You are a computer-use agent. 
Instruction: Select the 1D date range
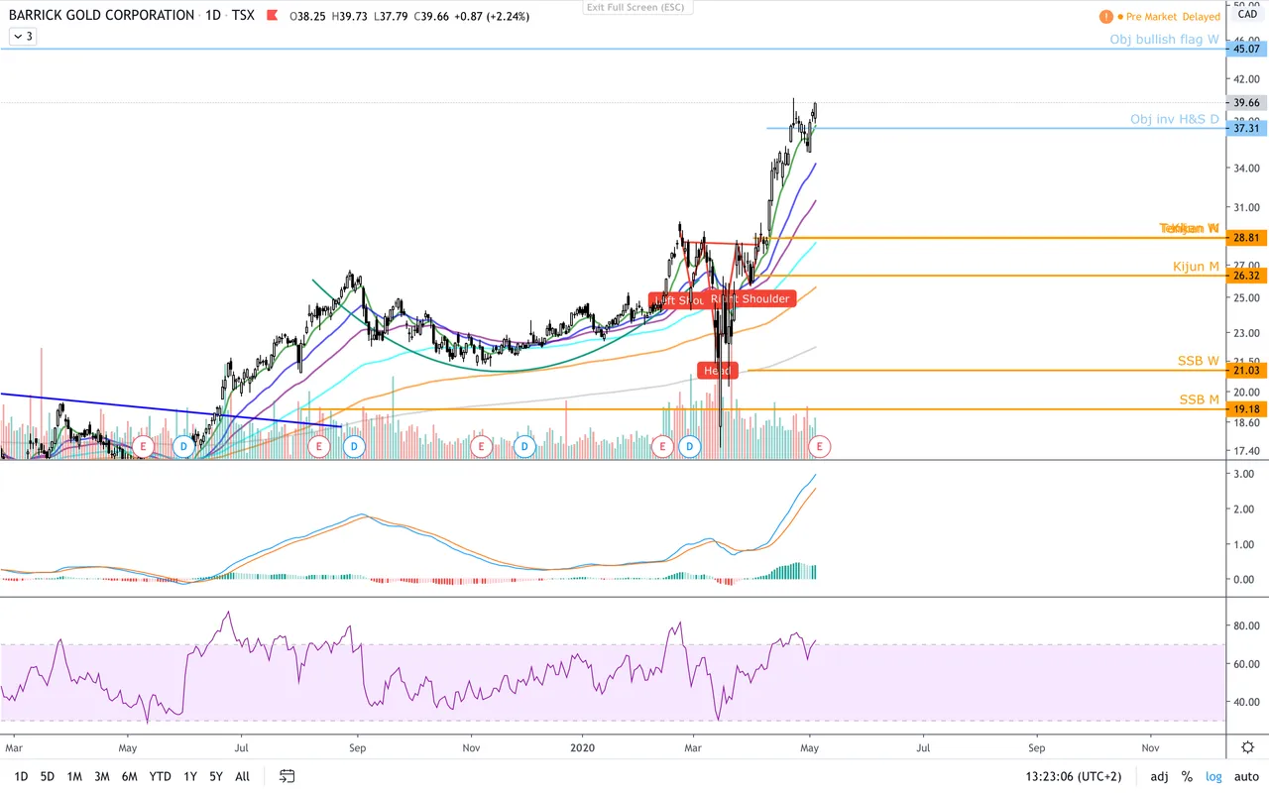pyautogui.click(x=21, y=776)
